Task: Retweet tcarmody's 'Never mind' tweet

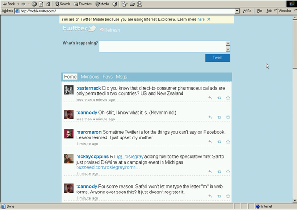Action: click(219, 117)
